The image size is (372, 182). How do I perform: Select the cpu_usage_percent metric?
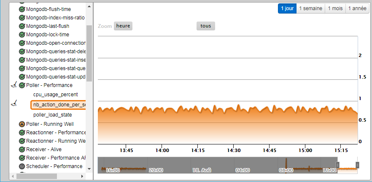[x=56, y=95]
